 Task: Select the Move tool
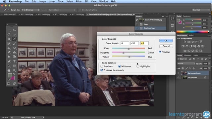point(14,30)
